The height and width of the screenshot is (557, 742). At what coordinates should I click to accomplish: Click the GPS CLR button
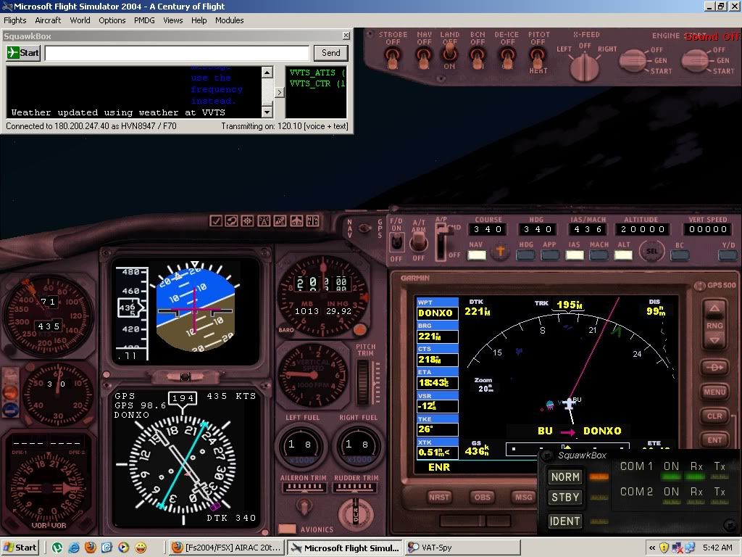point(714,416)
